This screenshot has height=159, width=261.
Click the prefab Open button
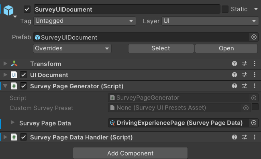226,48
